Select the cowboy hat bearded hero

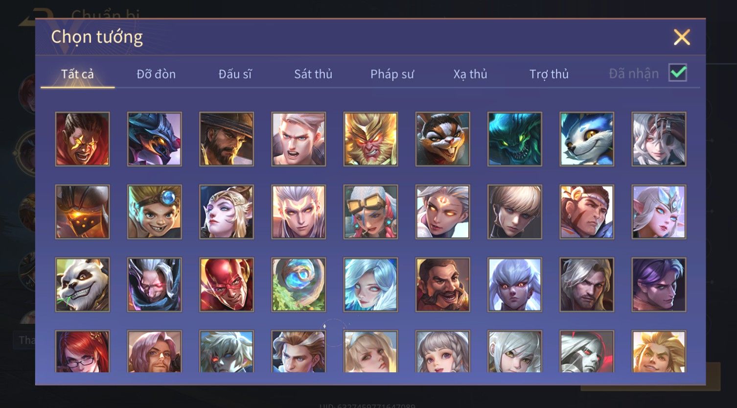click(x=227, y=139)
